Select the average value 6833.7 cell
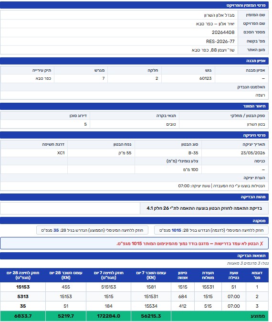The height and width of the screenshot is (322, 272). tap(23, 316)
